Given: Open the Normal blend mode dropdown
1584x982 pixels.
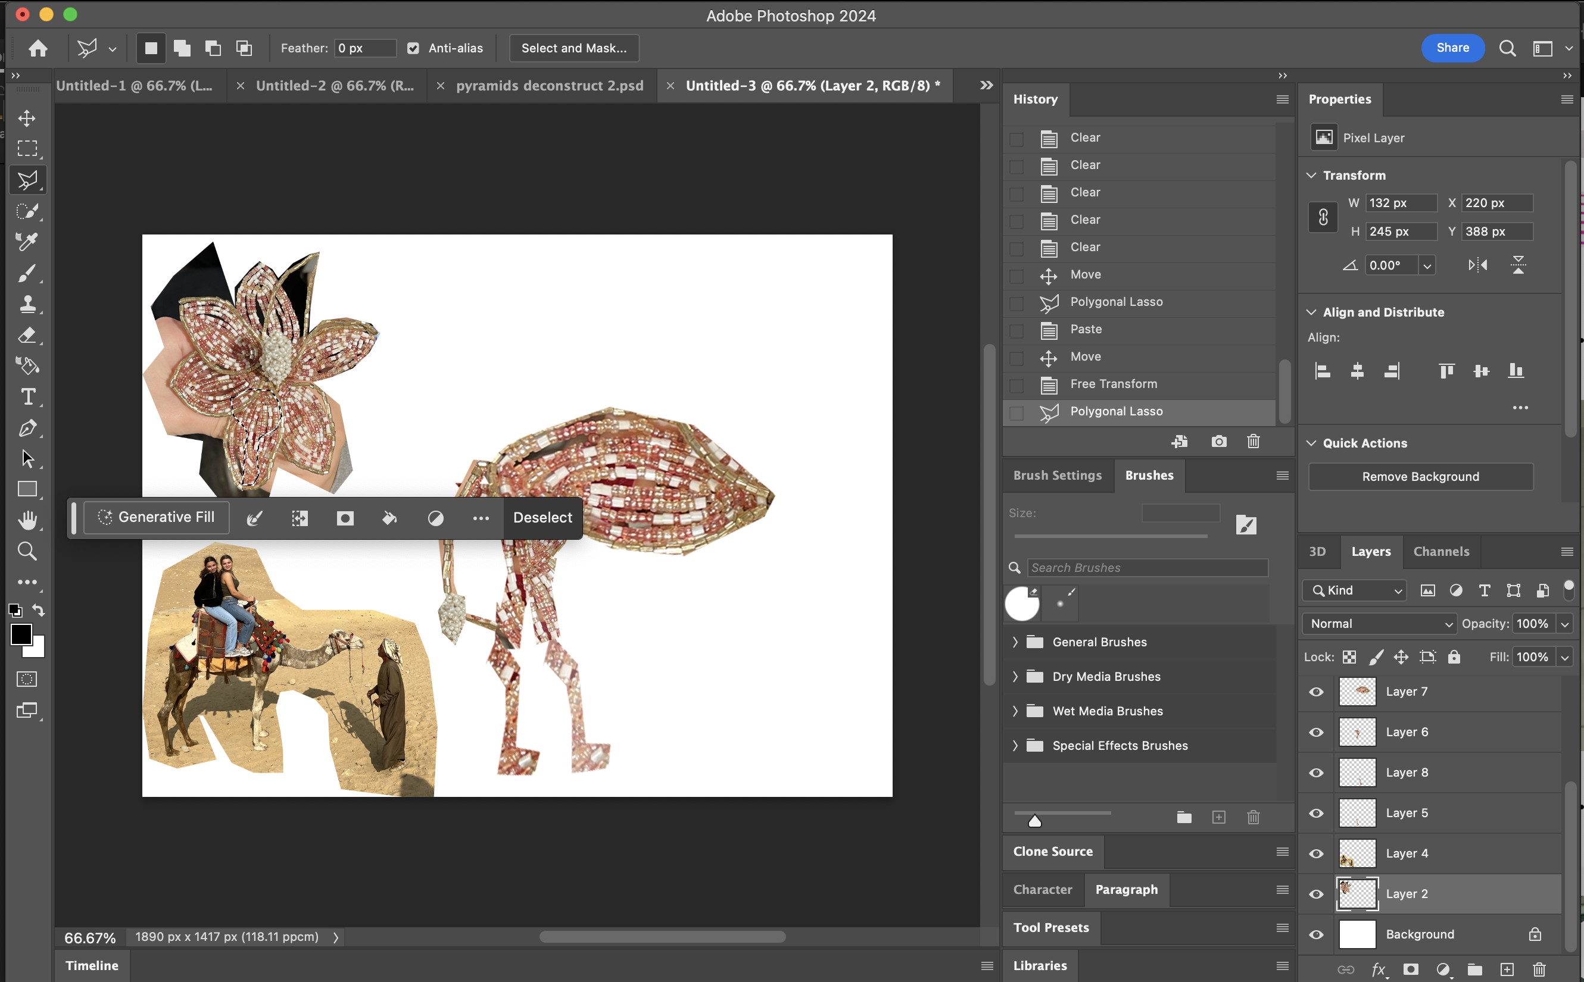Looking at the screenshot, I should point(1379,624).
